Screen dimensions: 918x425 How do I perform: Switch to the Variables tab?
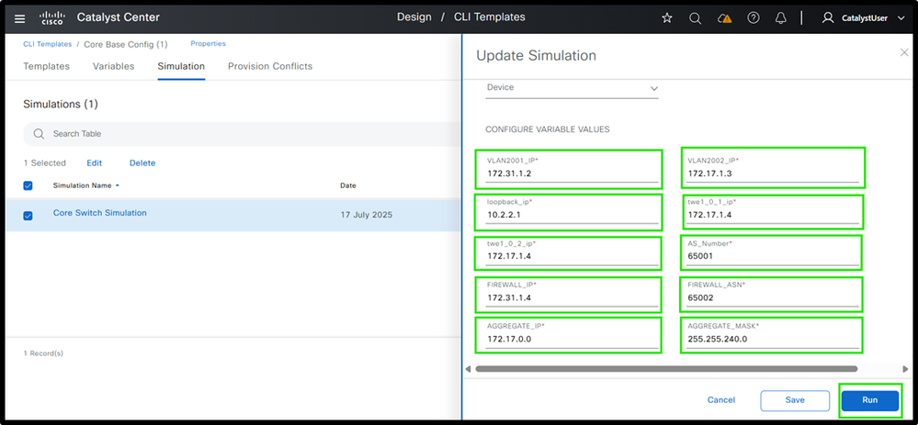(x=114, y=67)
